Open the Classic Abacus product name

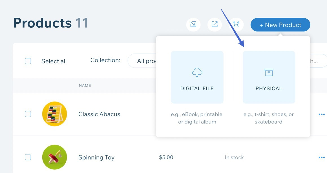[99, 114]
